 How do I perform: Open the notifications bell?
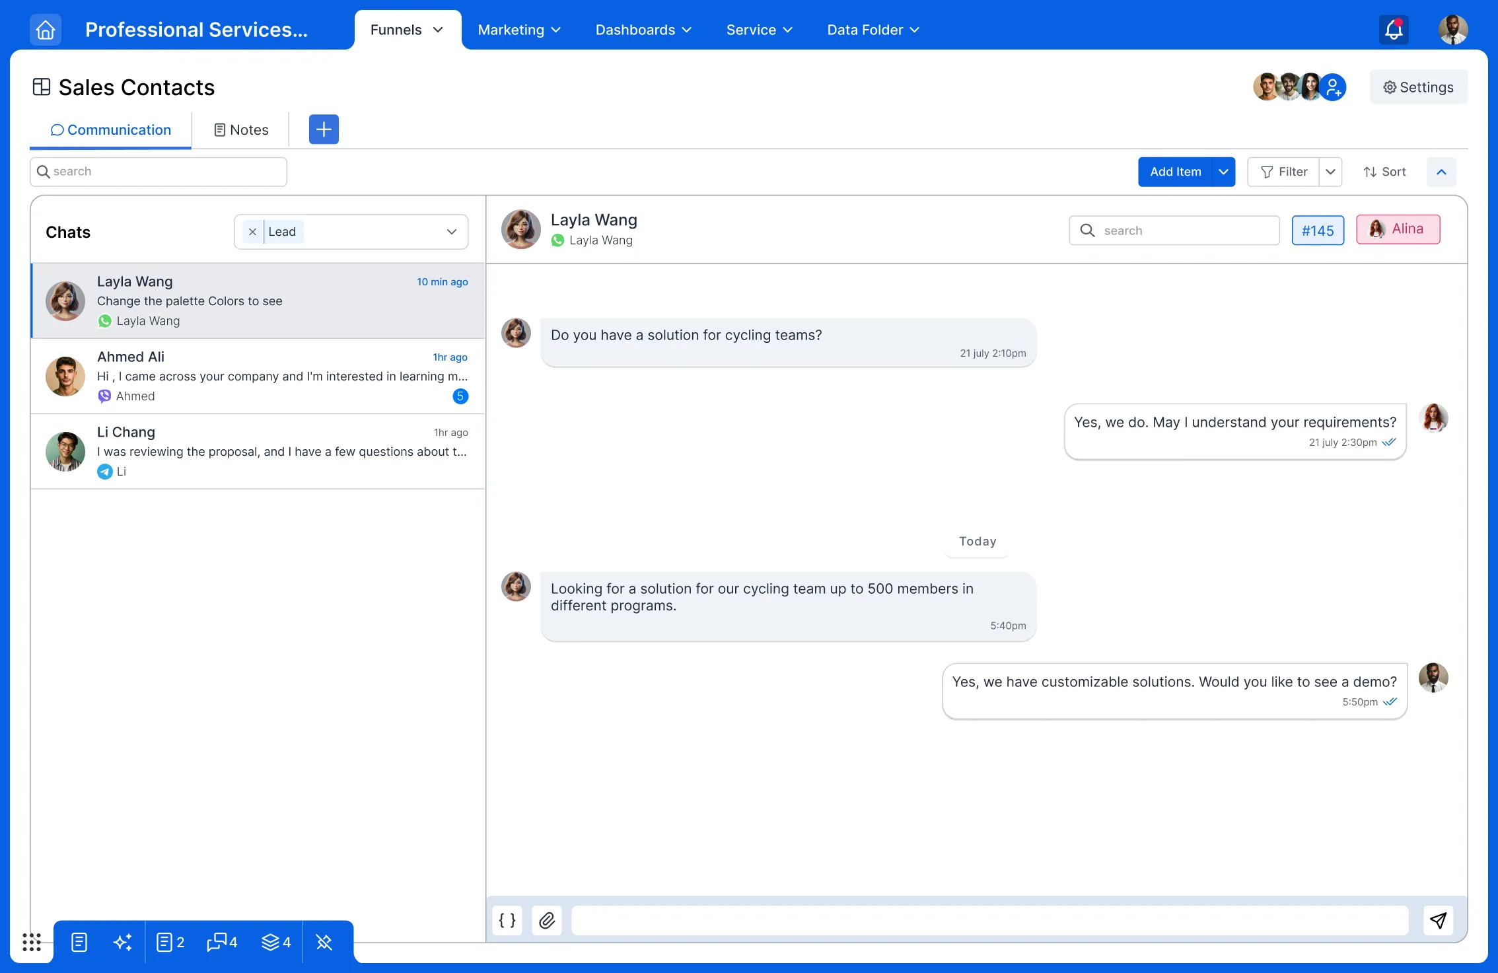1394,30
